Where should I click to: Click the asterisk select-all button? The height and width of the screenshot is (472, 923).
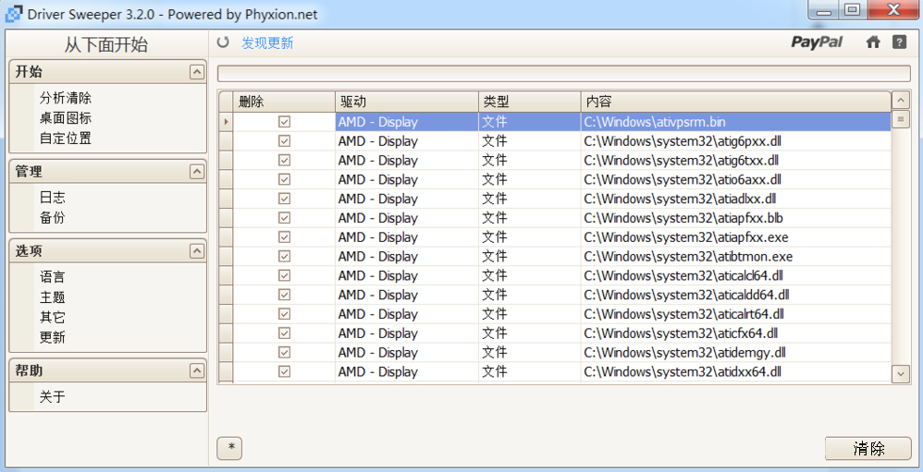tap(229, 448)
